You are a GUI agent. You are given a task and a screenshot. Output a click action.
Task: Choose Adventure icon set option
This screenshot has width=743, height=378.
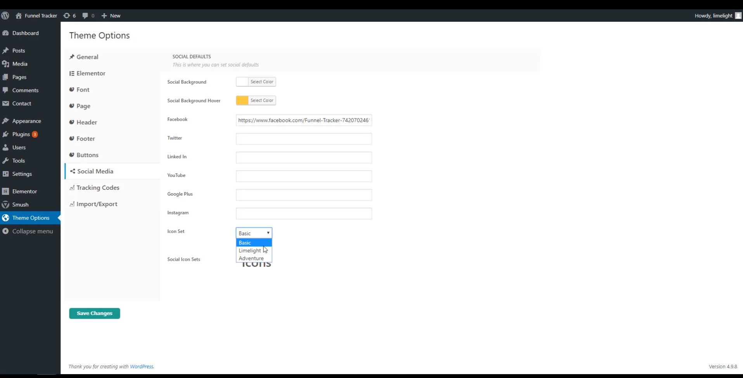click(x=251, y=258)
